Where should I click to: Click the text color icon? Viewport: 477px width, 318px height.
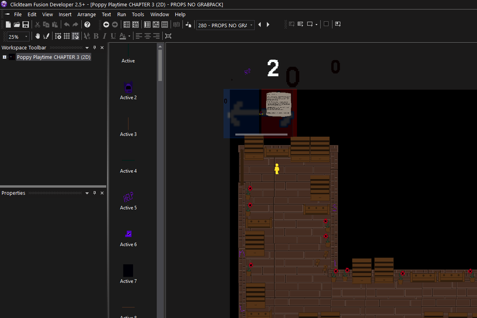(x=122, y=36)
